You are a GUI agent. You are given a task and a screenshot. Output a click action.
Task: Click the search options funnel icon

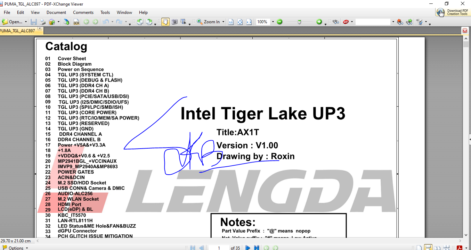[x=419, y=22]
